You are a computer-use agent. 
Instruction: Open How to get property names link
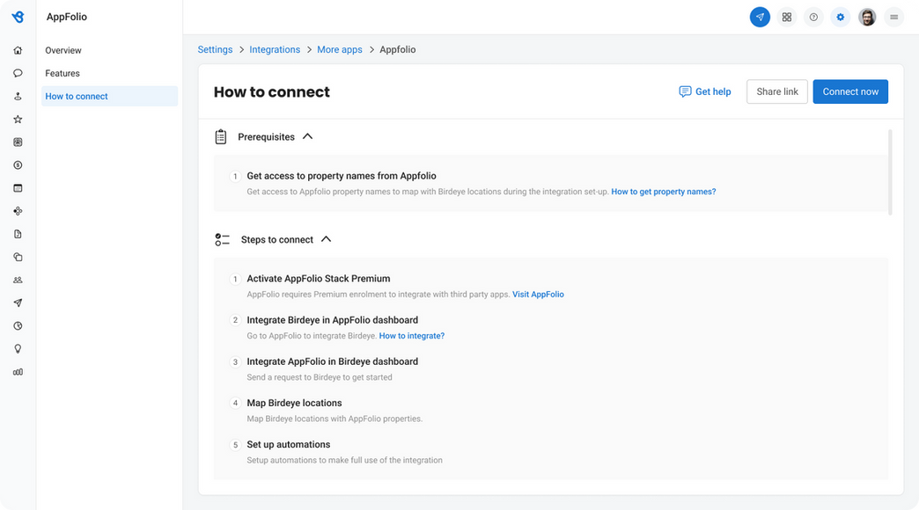click(664, 192)
